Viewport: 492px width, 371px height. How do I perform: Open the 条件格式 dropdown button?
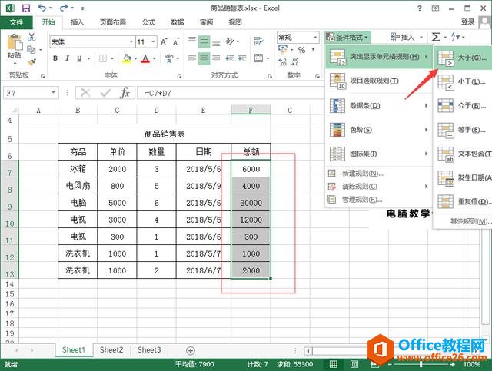[x=347, y=38]
